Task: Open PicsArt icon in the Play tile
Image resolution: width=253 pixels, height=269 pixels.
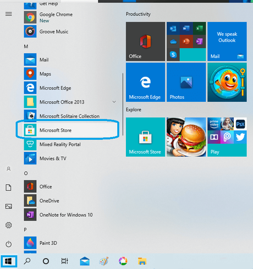Action: 227,137
